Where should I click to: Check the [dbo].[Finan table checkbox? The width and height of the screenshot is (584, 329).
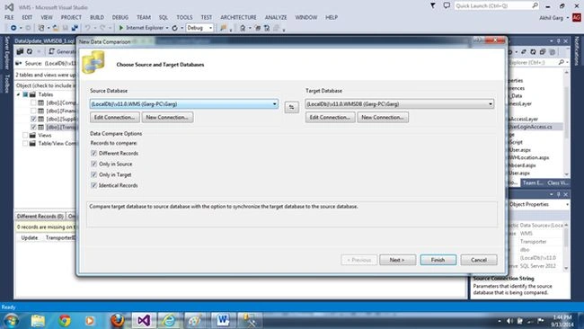[33, 111]
